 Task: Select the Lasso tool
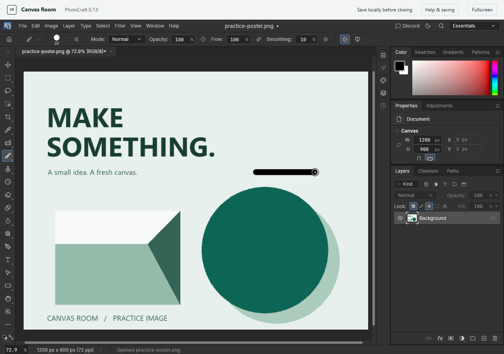tap(7, 91)
